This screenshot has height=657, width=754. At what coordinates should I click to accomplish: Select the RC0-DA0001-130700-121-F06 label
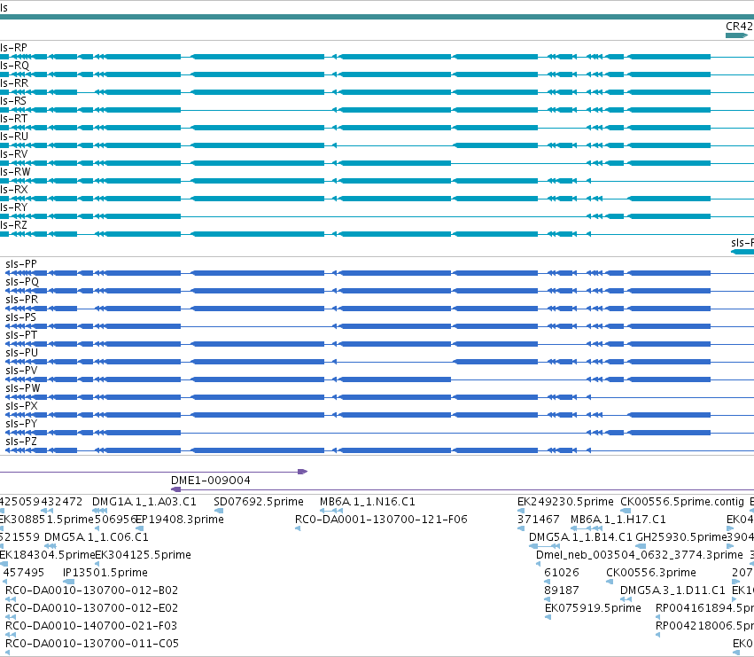coord(381,520)
